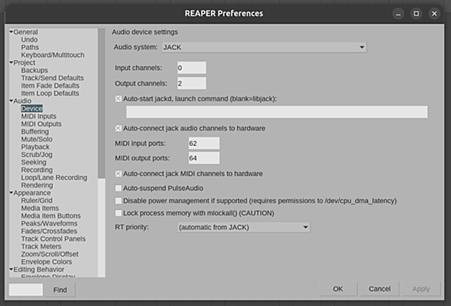Open Buffering settings page
Screen dimensions: 451x306
(35, 131)
